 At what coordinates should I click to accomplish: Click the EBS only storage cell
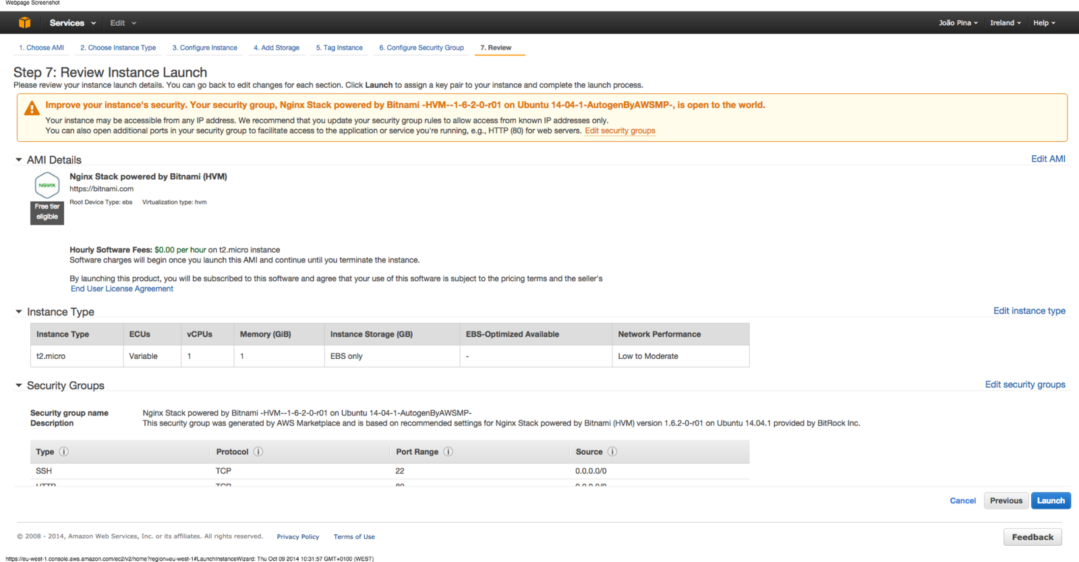[392, 356]
